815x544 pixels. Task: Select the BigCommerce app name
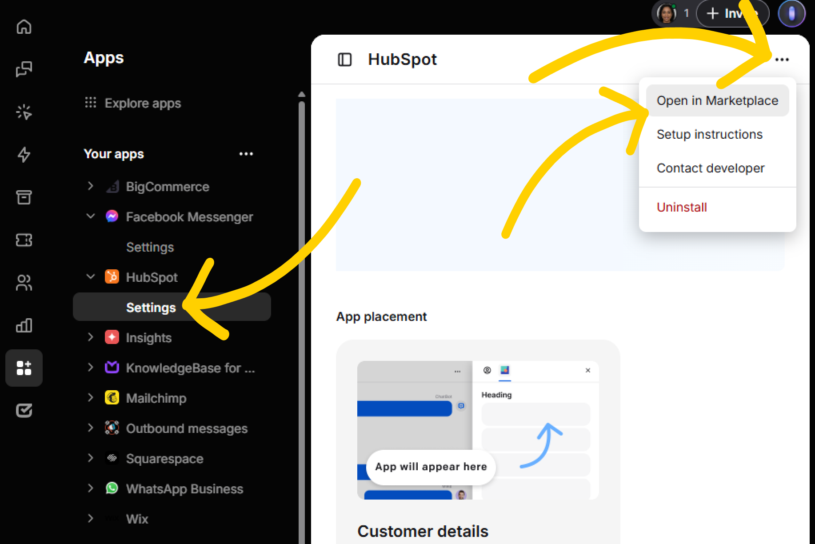(168, 187)
